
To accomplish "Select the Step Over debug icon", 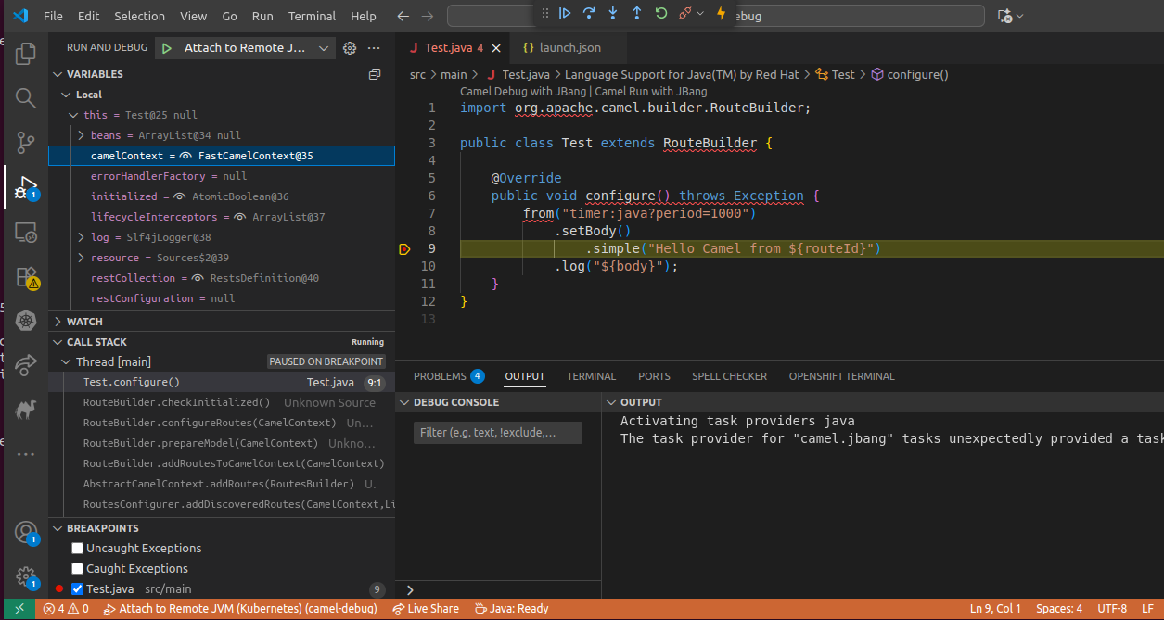I will click(588, 16).
